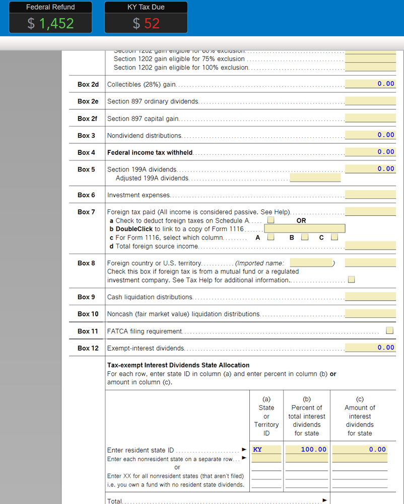The image size is (404, 504).
Task: Check the box to deduct foreign taxes on Schedule A
Action: (x=271, y=220)
